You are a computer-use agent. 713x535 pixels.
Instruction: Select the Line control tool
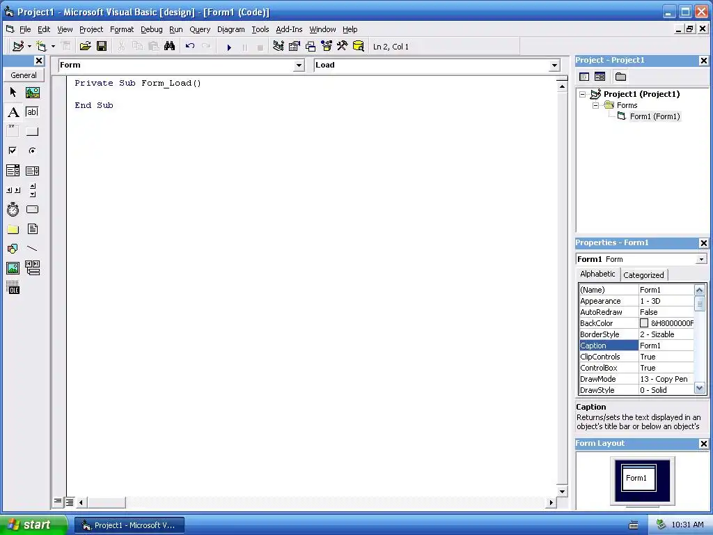[x=32, y=249]
